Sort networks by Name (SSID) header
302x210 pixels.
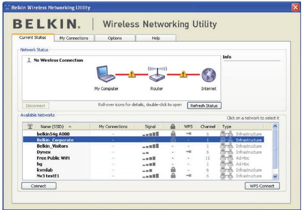[x=62, y=127]
